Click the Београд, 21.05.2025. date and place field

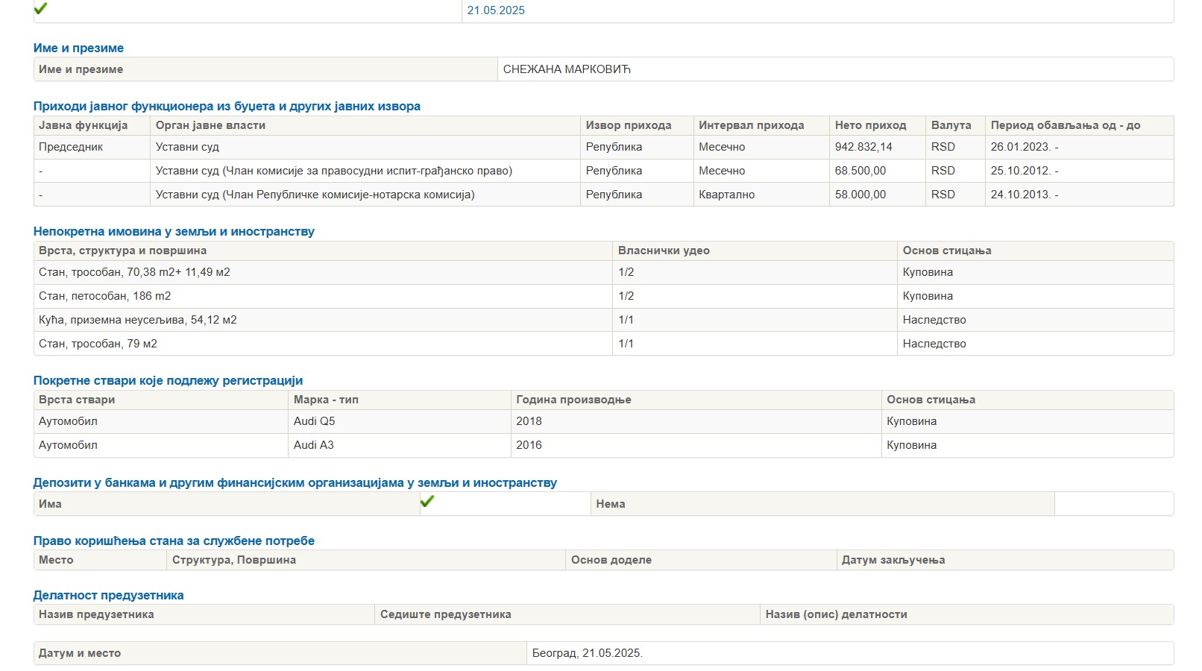588,653
